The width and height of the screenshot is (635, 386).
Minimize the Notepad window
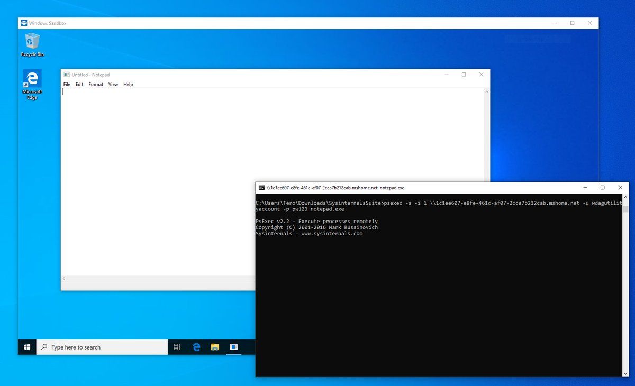tap(447, 75)
